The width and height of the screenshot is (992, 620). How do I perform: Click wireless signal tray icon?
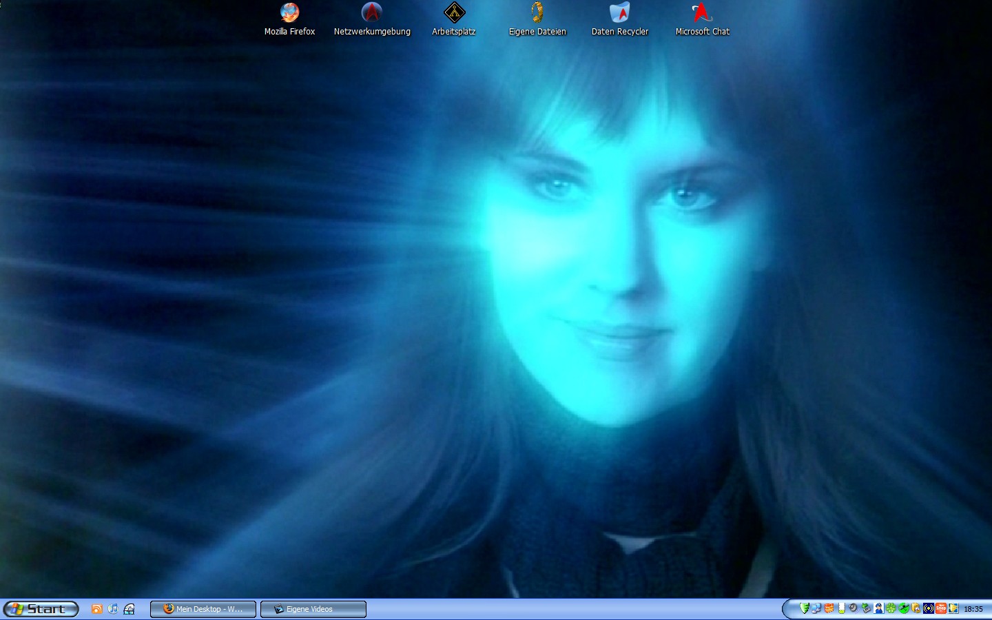tap(929, 608)
